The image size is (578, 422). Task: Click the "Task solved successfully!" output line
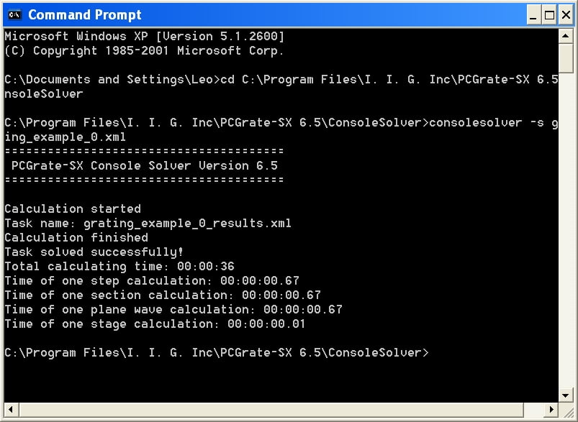click(94, 252)
